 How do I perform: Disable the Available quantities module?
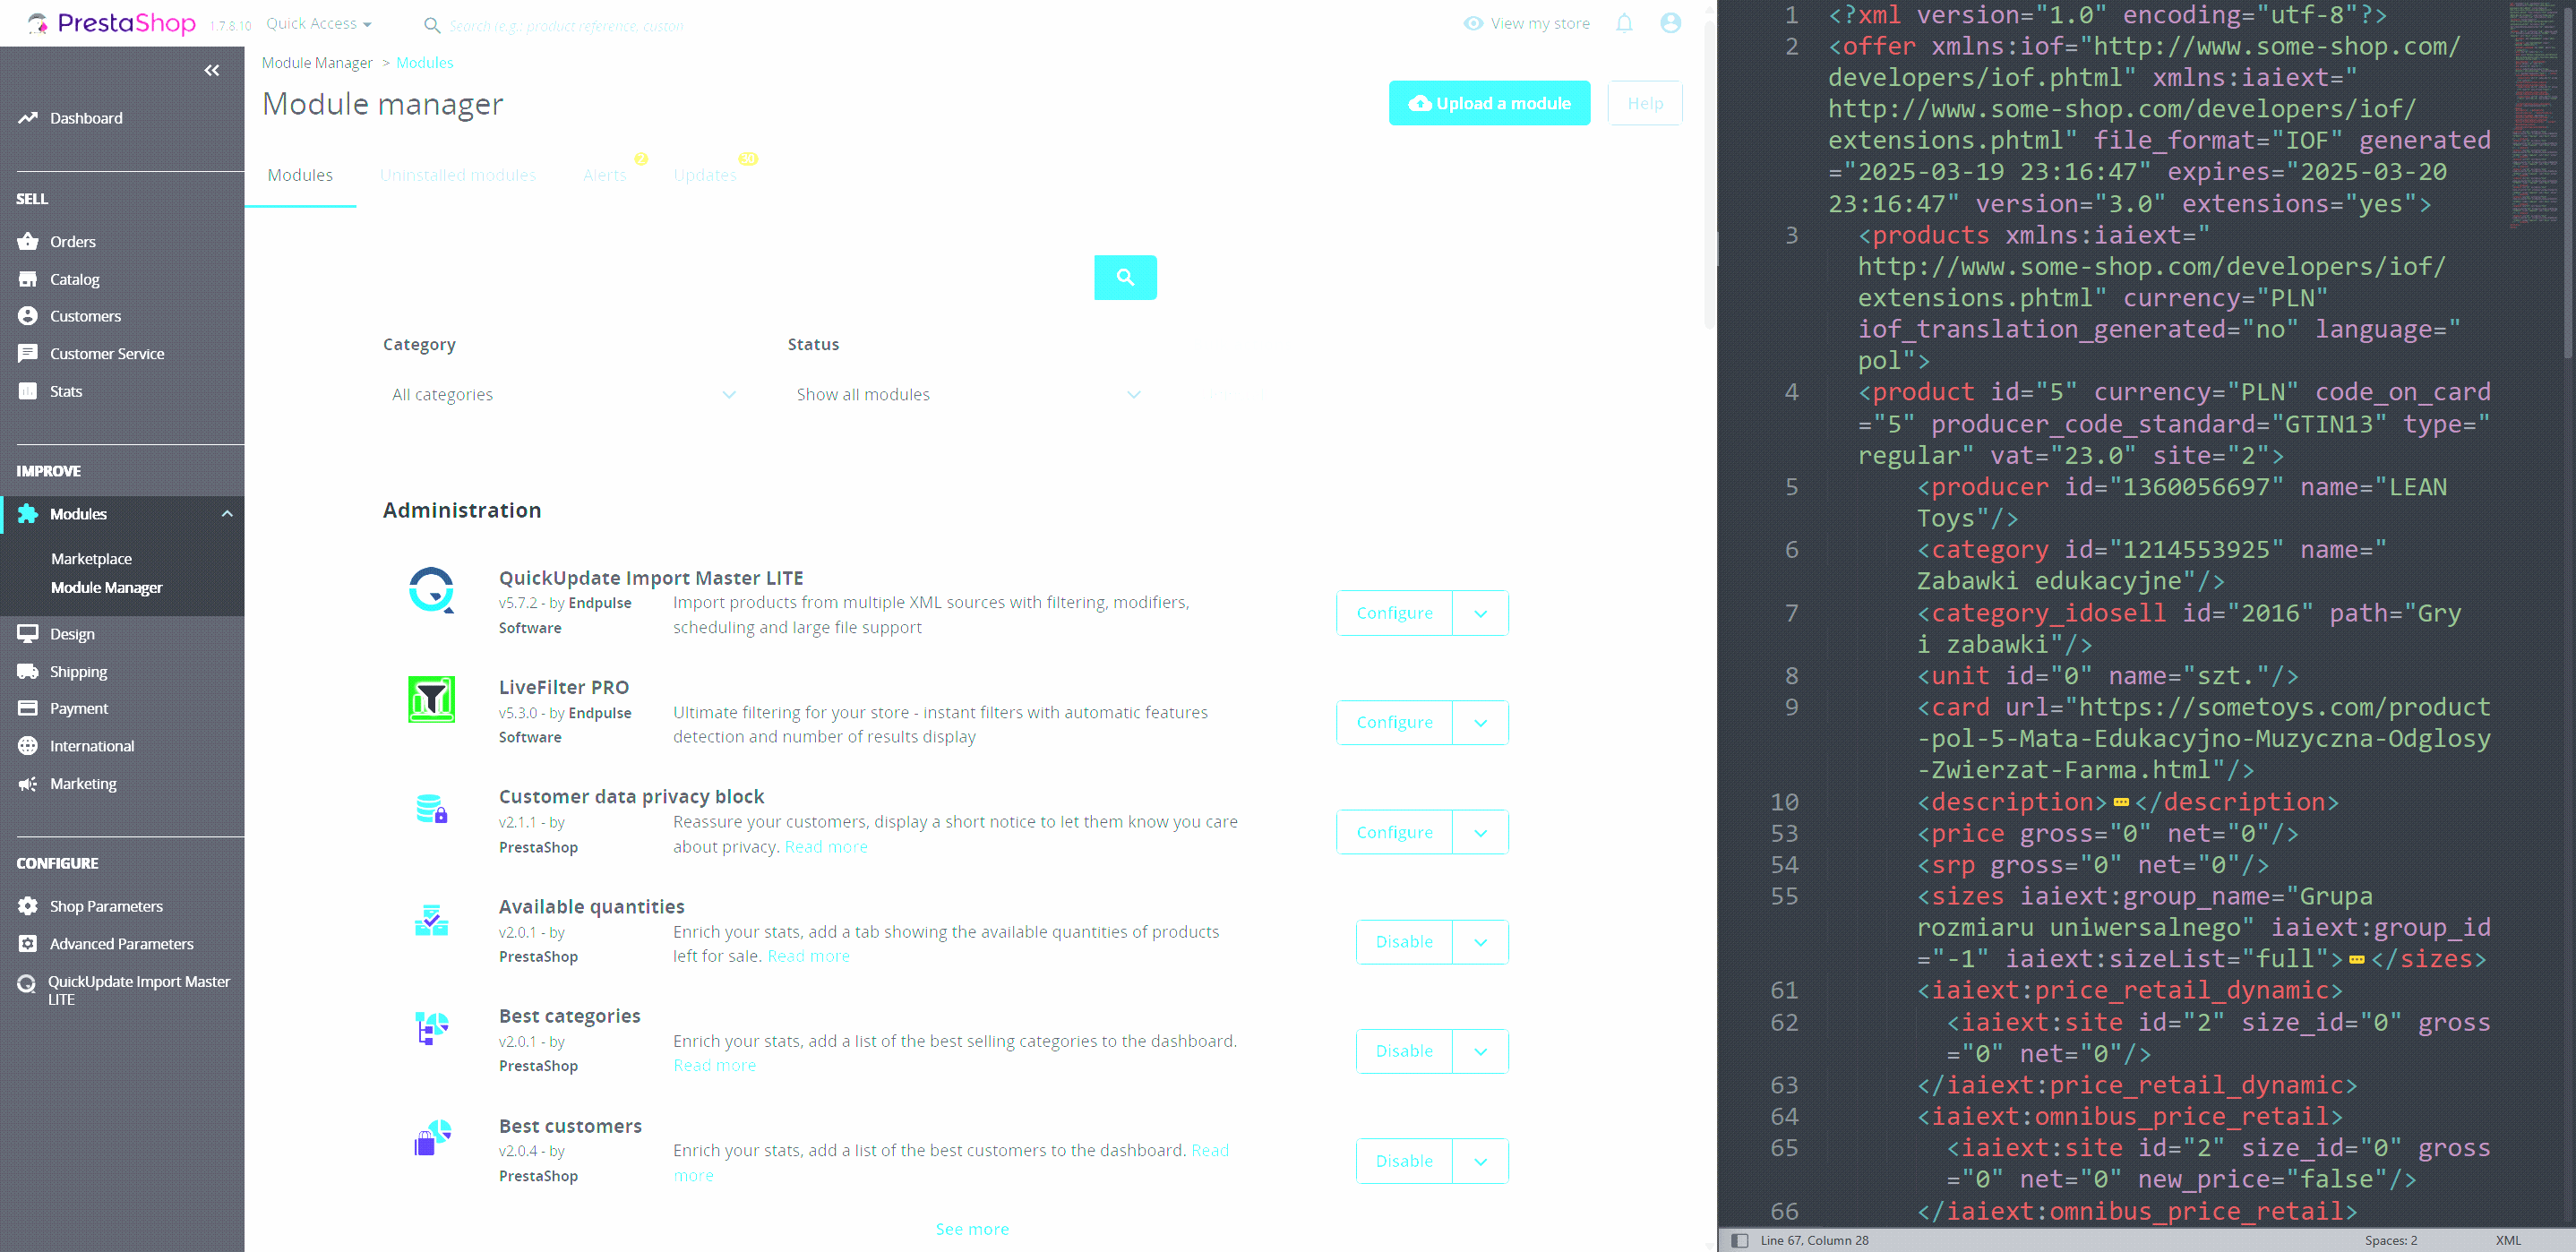1403,941
